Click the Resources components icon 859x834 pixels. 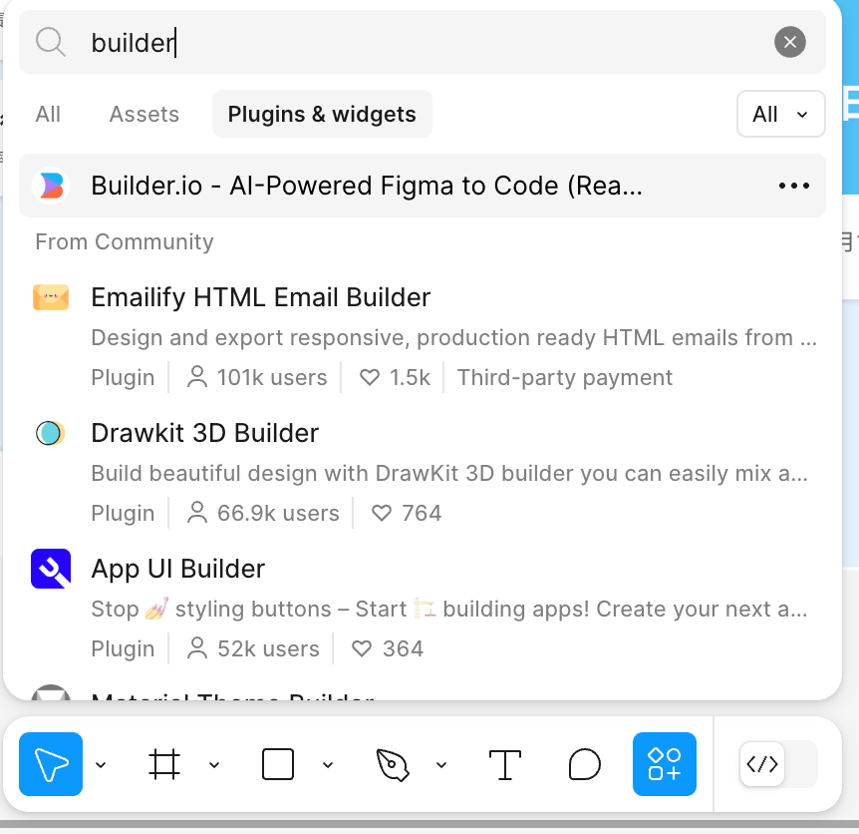point(665,764)
